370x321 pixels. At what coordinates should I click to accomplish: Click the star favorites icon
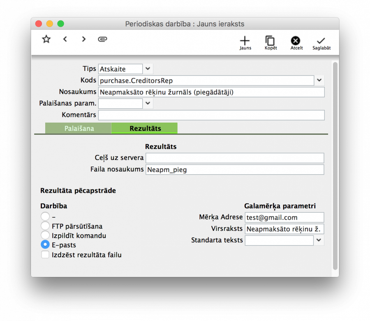46,39
